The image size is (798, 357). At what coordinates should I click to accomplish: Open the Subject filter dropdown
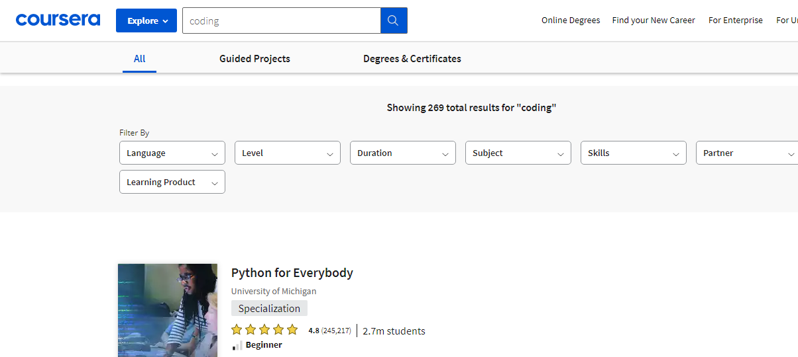pyautogui.click(x=518, y=153)
